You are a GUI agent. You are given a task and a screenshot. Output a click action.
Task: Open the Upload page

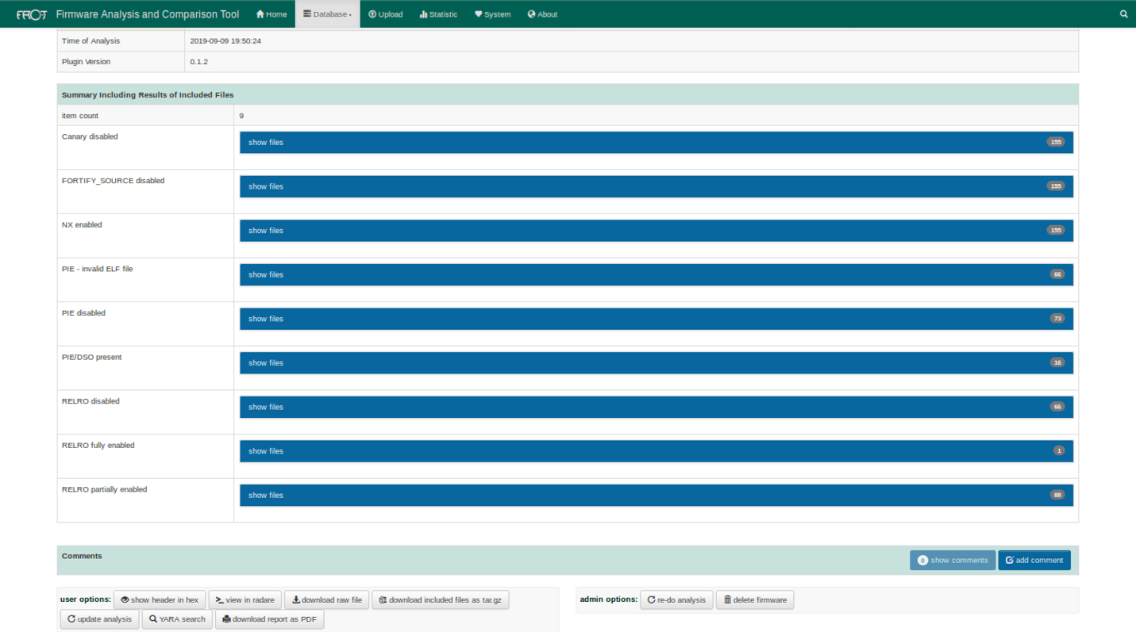(x=386, y=14)
